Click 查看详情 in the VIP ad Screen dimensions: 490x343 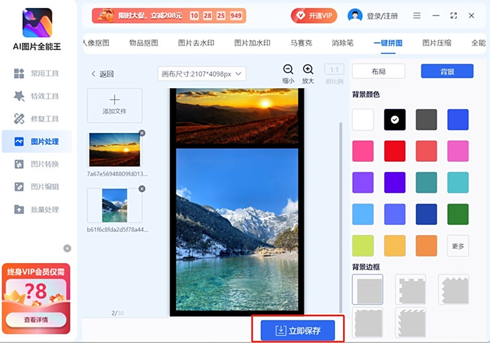[x=36, y=320]
